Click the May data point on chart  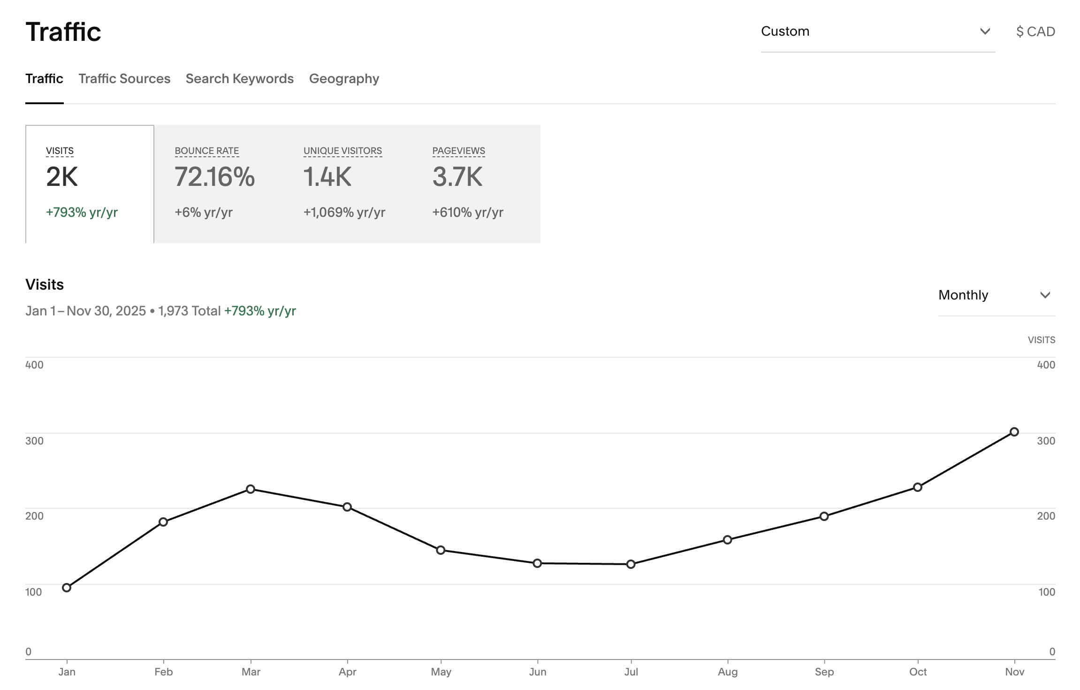coord(441,550)
